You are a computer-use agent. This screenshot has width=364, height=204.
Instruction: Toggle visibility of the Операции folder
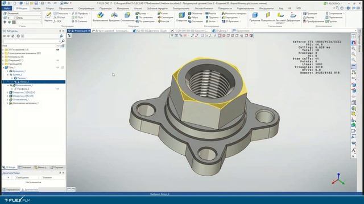pyautogui.click(x=58, y=60)
